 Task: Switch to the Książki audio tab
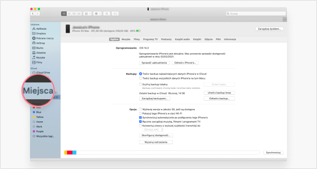pyautogui.click(x=182, y=39)
